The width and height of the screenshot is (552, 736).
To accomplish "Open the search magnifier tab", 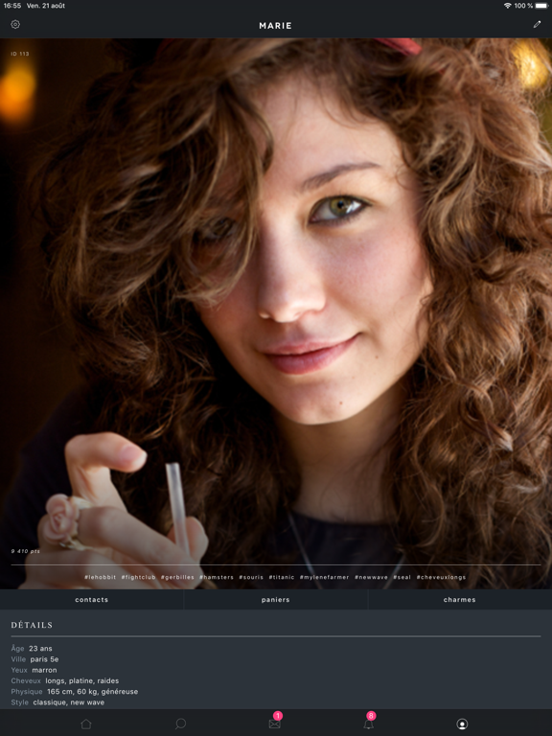I will (x=181, y=724).
